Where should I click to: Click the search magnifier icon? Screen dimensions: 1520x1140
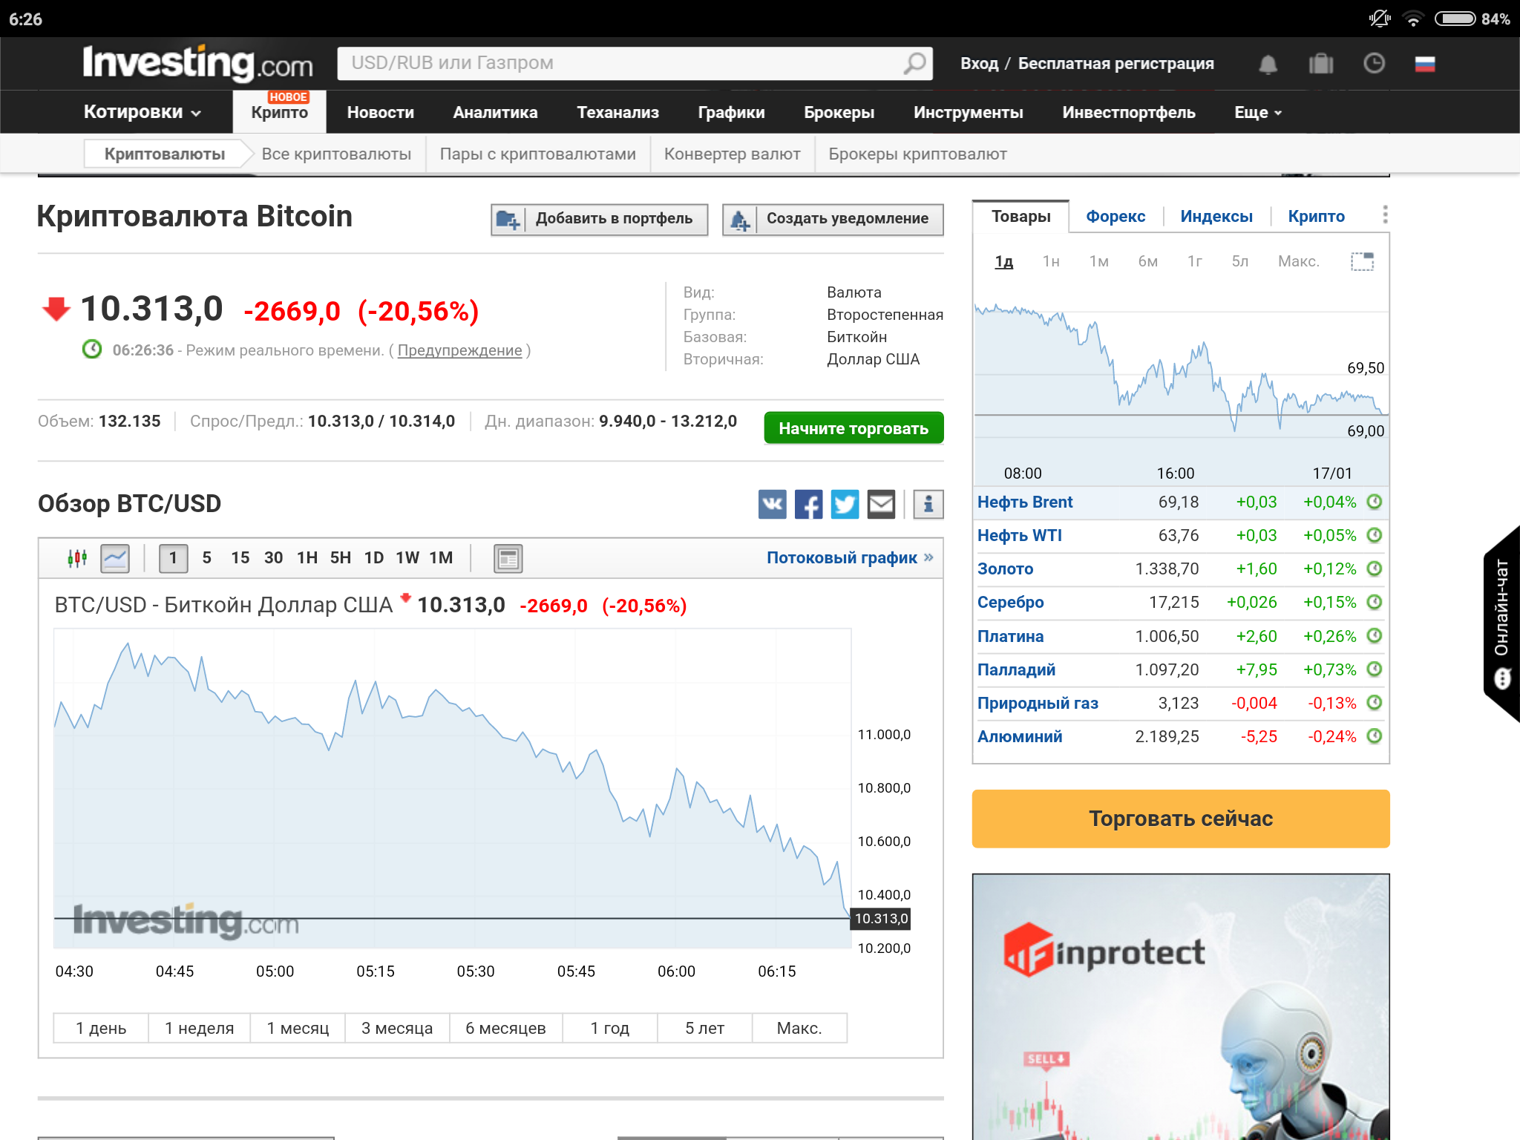(x=915, y=63)
